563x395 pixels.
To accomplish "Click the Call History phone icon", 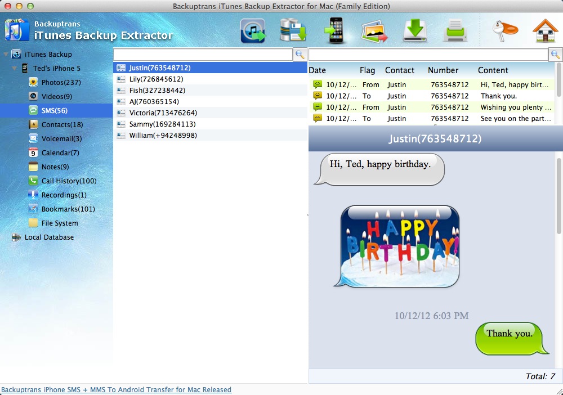I will tap(33, 181).
